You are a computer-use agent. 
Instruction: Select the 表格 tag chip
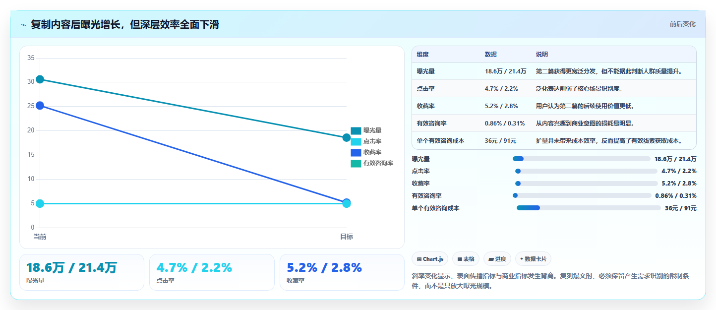(466, 259)
